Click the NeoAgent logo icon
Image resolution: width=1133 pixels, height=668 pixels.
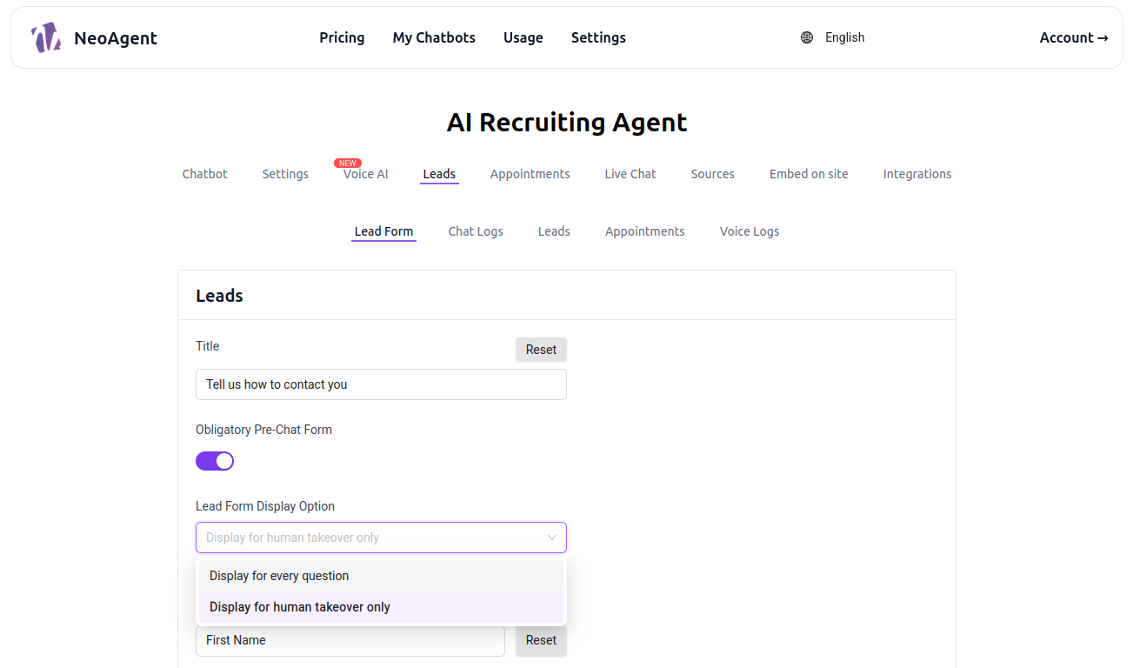point(45,37)
